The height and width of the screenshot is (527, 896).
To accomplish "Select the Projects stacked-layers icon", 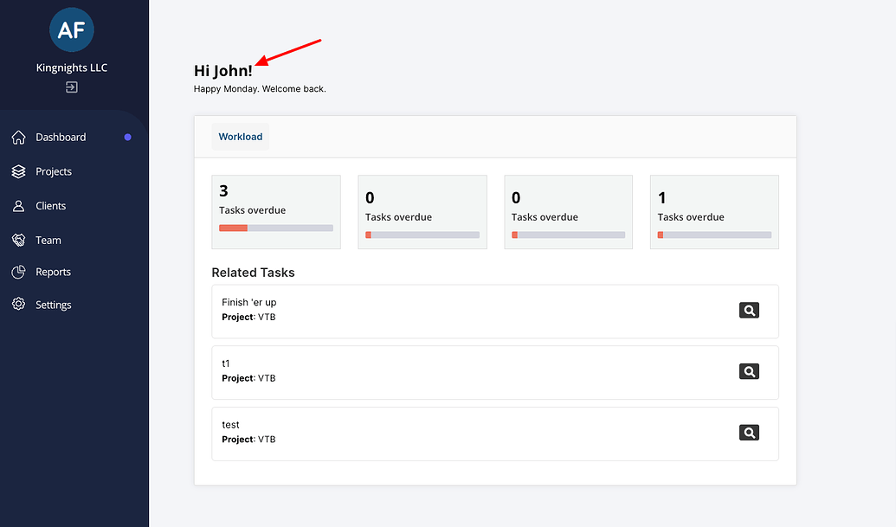I will (x=18, y=171).
